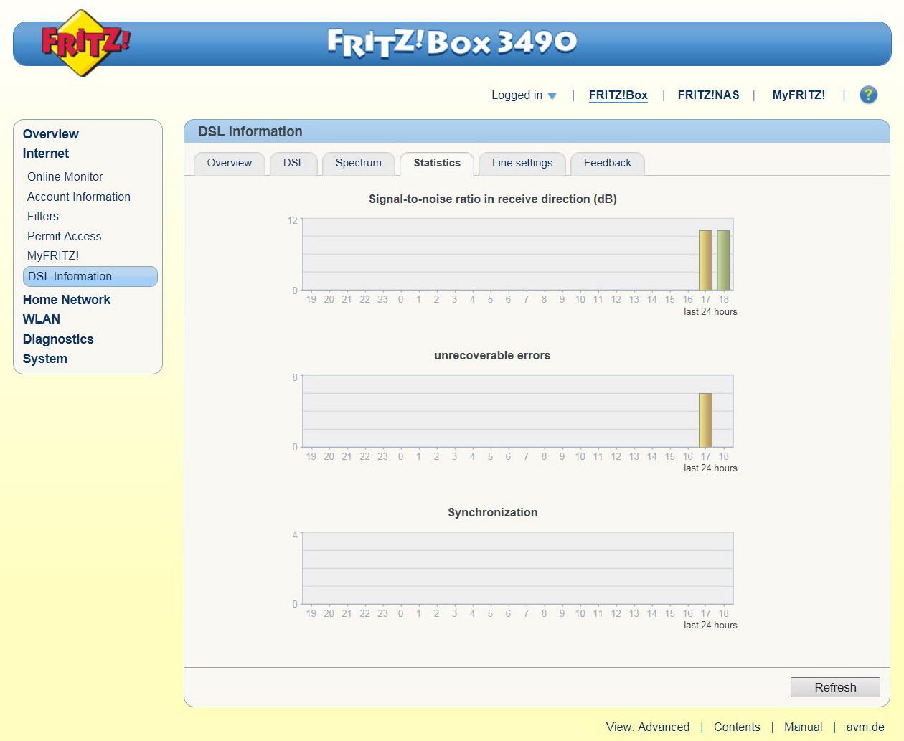This screenshot has width=904, height=741.
Task: Click 'last 24 hours' under the Synchronization chart
Action: coord(710,626)
